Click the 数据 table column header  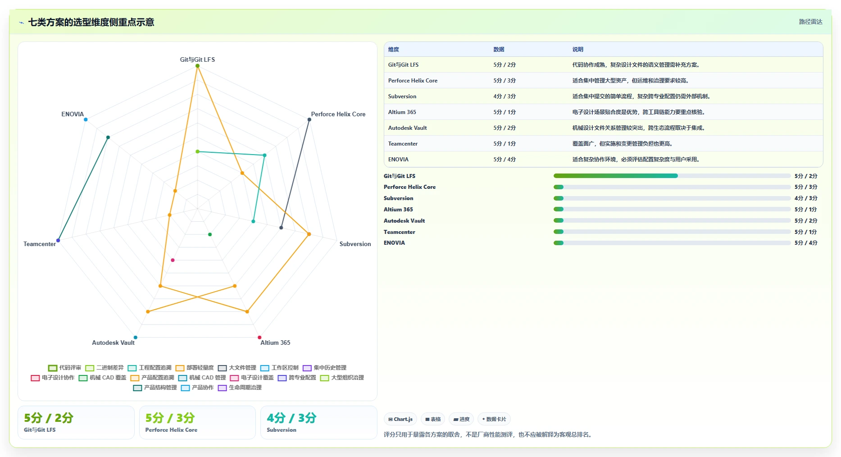tap(499, 50)
